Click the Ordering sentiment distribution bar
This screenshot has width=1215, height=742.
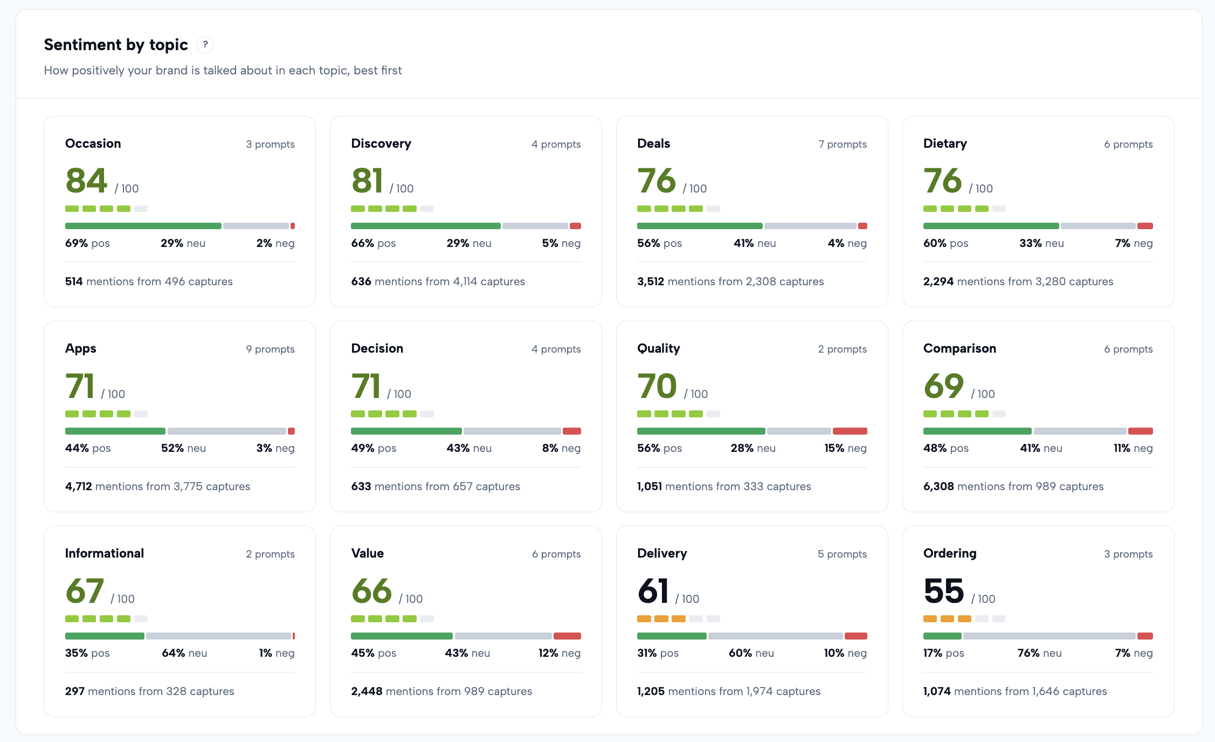1038,636
